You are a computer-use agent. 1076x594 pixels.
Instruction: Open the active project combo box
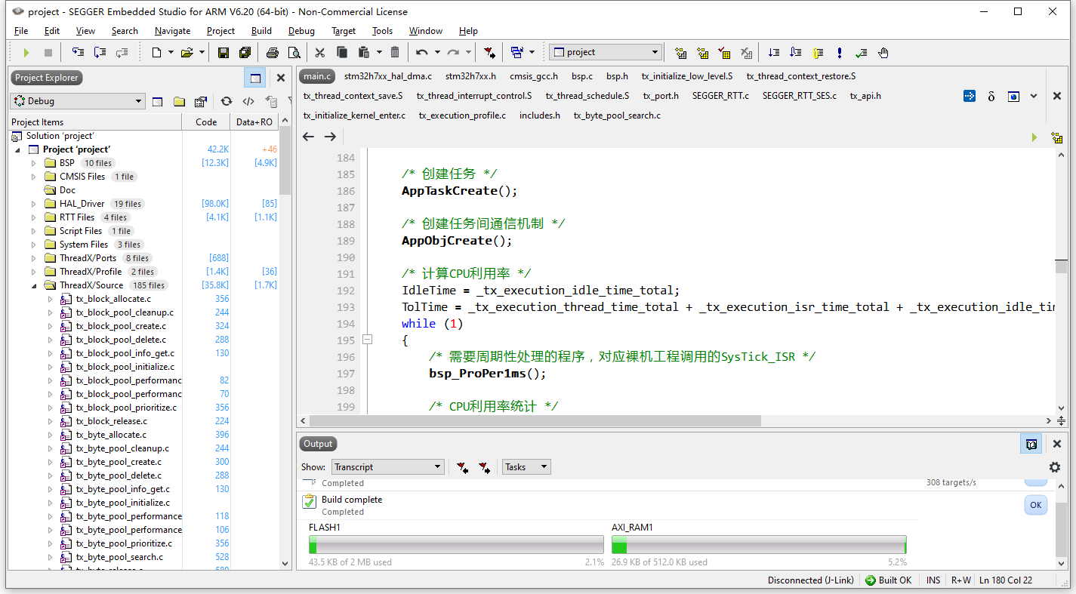pos(606,52)
